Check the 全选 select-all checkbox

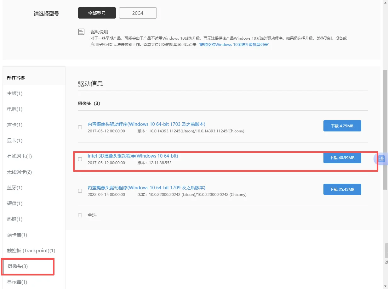point(80,215)
